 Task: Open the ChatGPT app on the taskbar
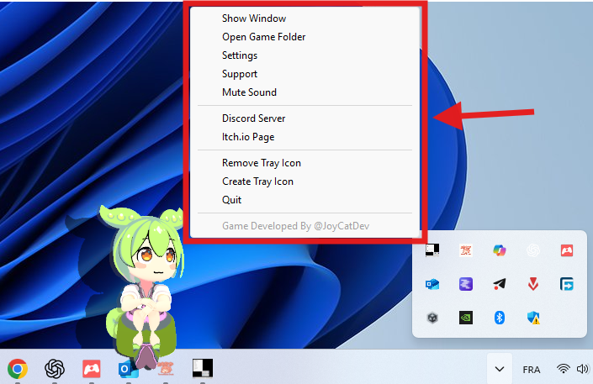point(55,369)
